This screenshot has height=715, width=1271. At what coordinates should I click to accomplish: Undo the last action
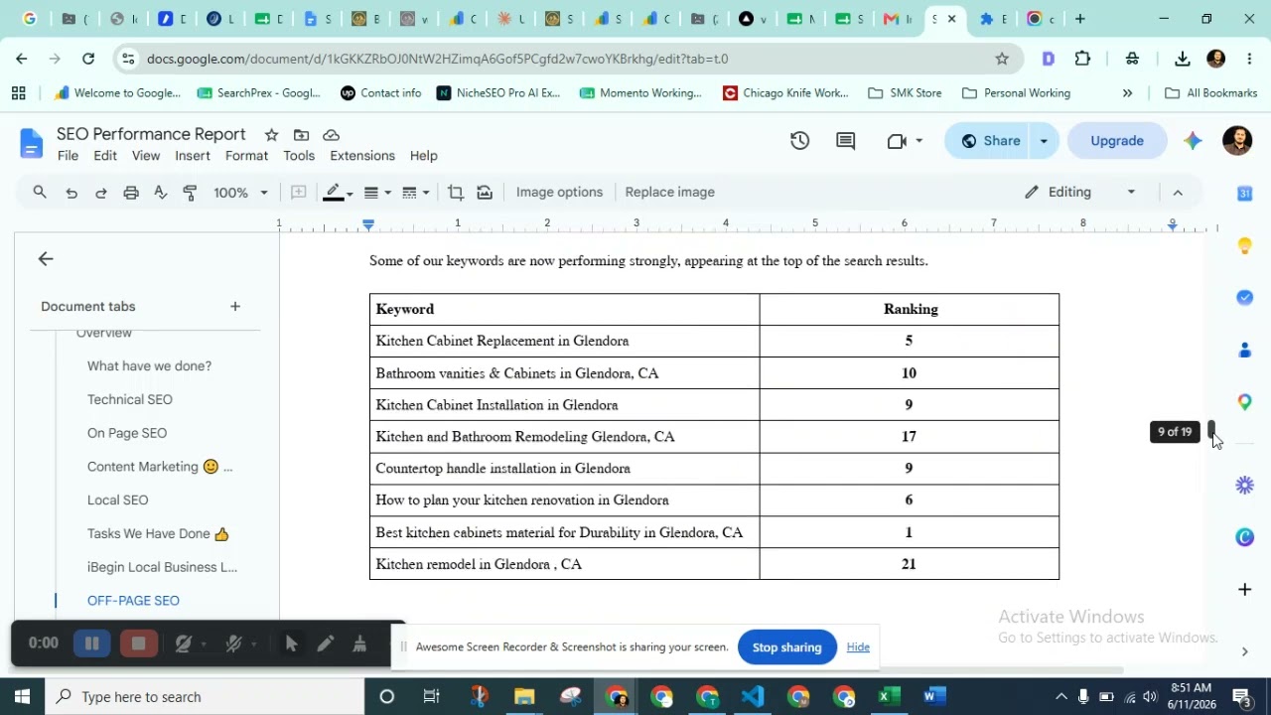(x=71, y=193)
